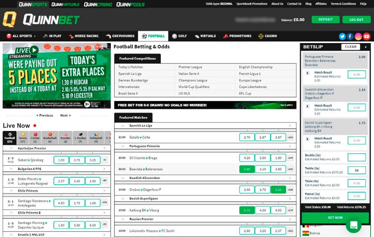Image resolution: width=374 pixels, height=237 pixels.
Task: Play the live streaming banner icon
Action: (x=34, y=50)
